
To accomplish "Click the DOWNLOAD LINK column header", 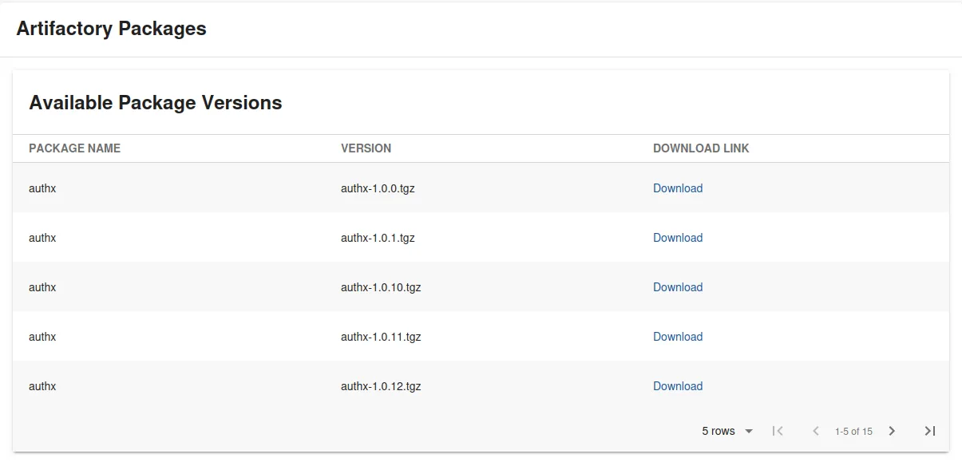I will [701, 148].
